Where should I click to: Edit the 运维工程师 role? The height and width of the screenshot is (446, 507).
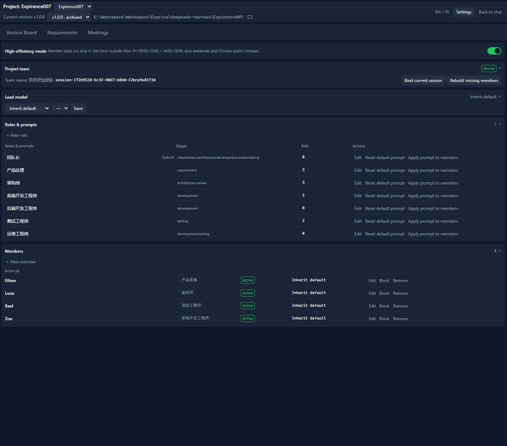click(358, 234)
